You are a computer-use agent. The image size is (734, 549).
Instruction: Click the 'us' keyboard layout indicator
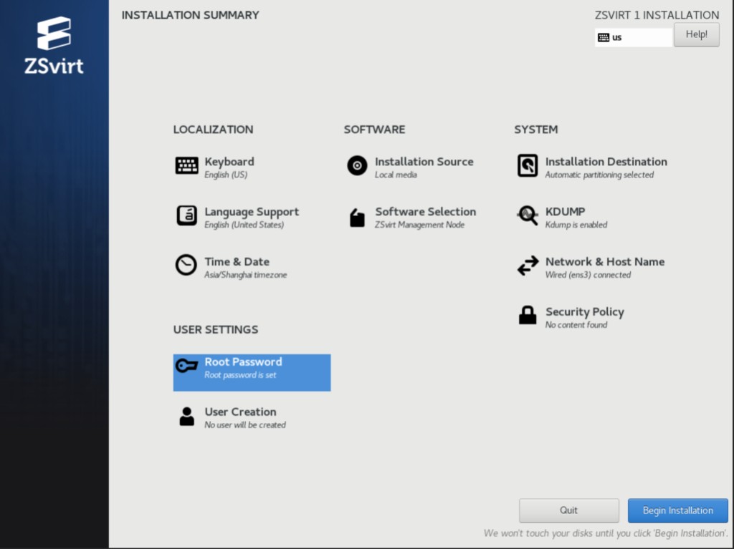click(634, 37)
